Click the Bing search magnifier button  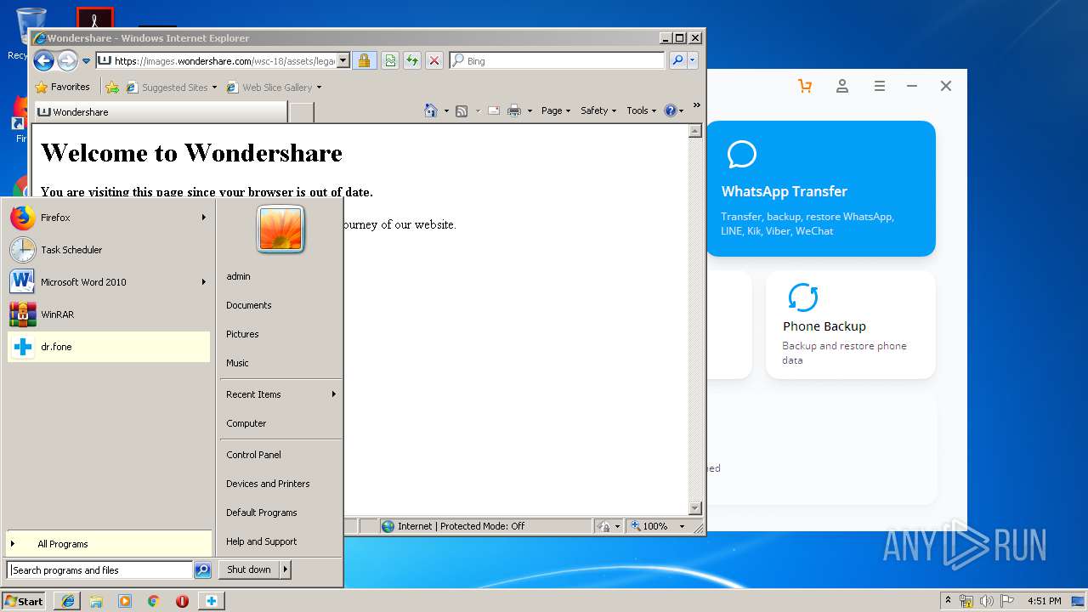click(677, 60)
